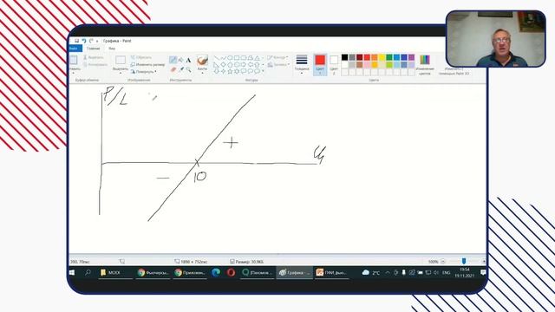Open the Brushes tool
This screenshot has width=555, height=312.
pos(202,60)
